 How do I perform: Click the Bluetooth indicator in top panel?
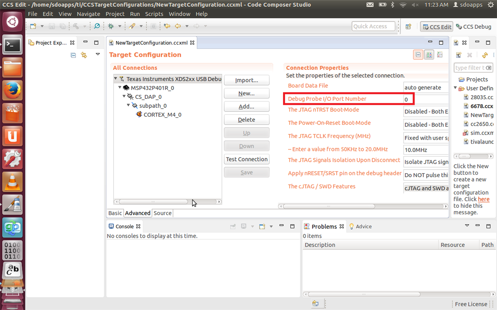click(392, 5)
